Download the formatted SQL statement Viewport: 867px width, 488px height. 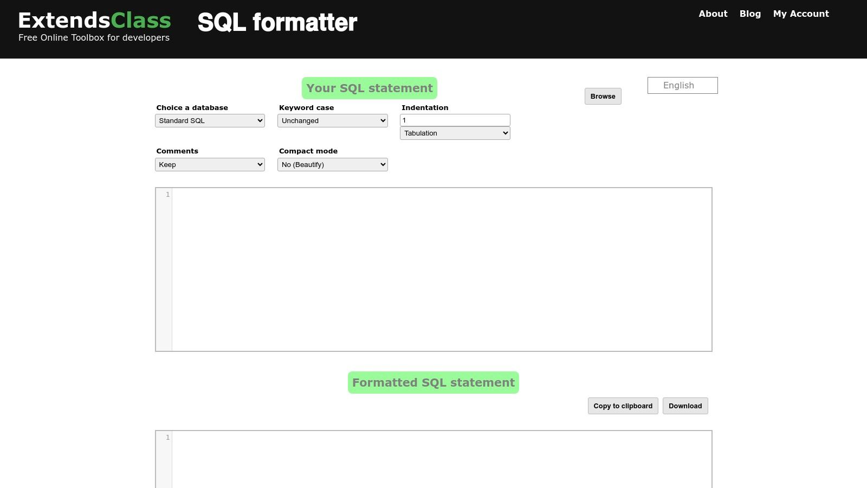685,406
